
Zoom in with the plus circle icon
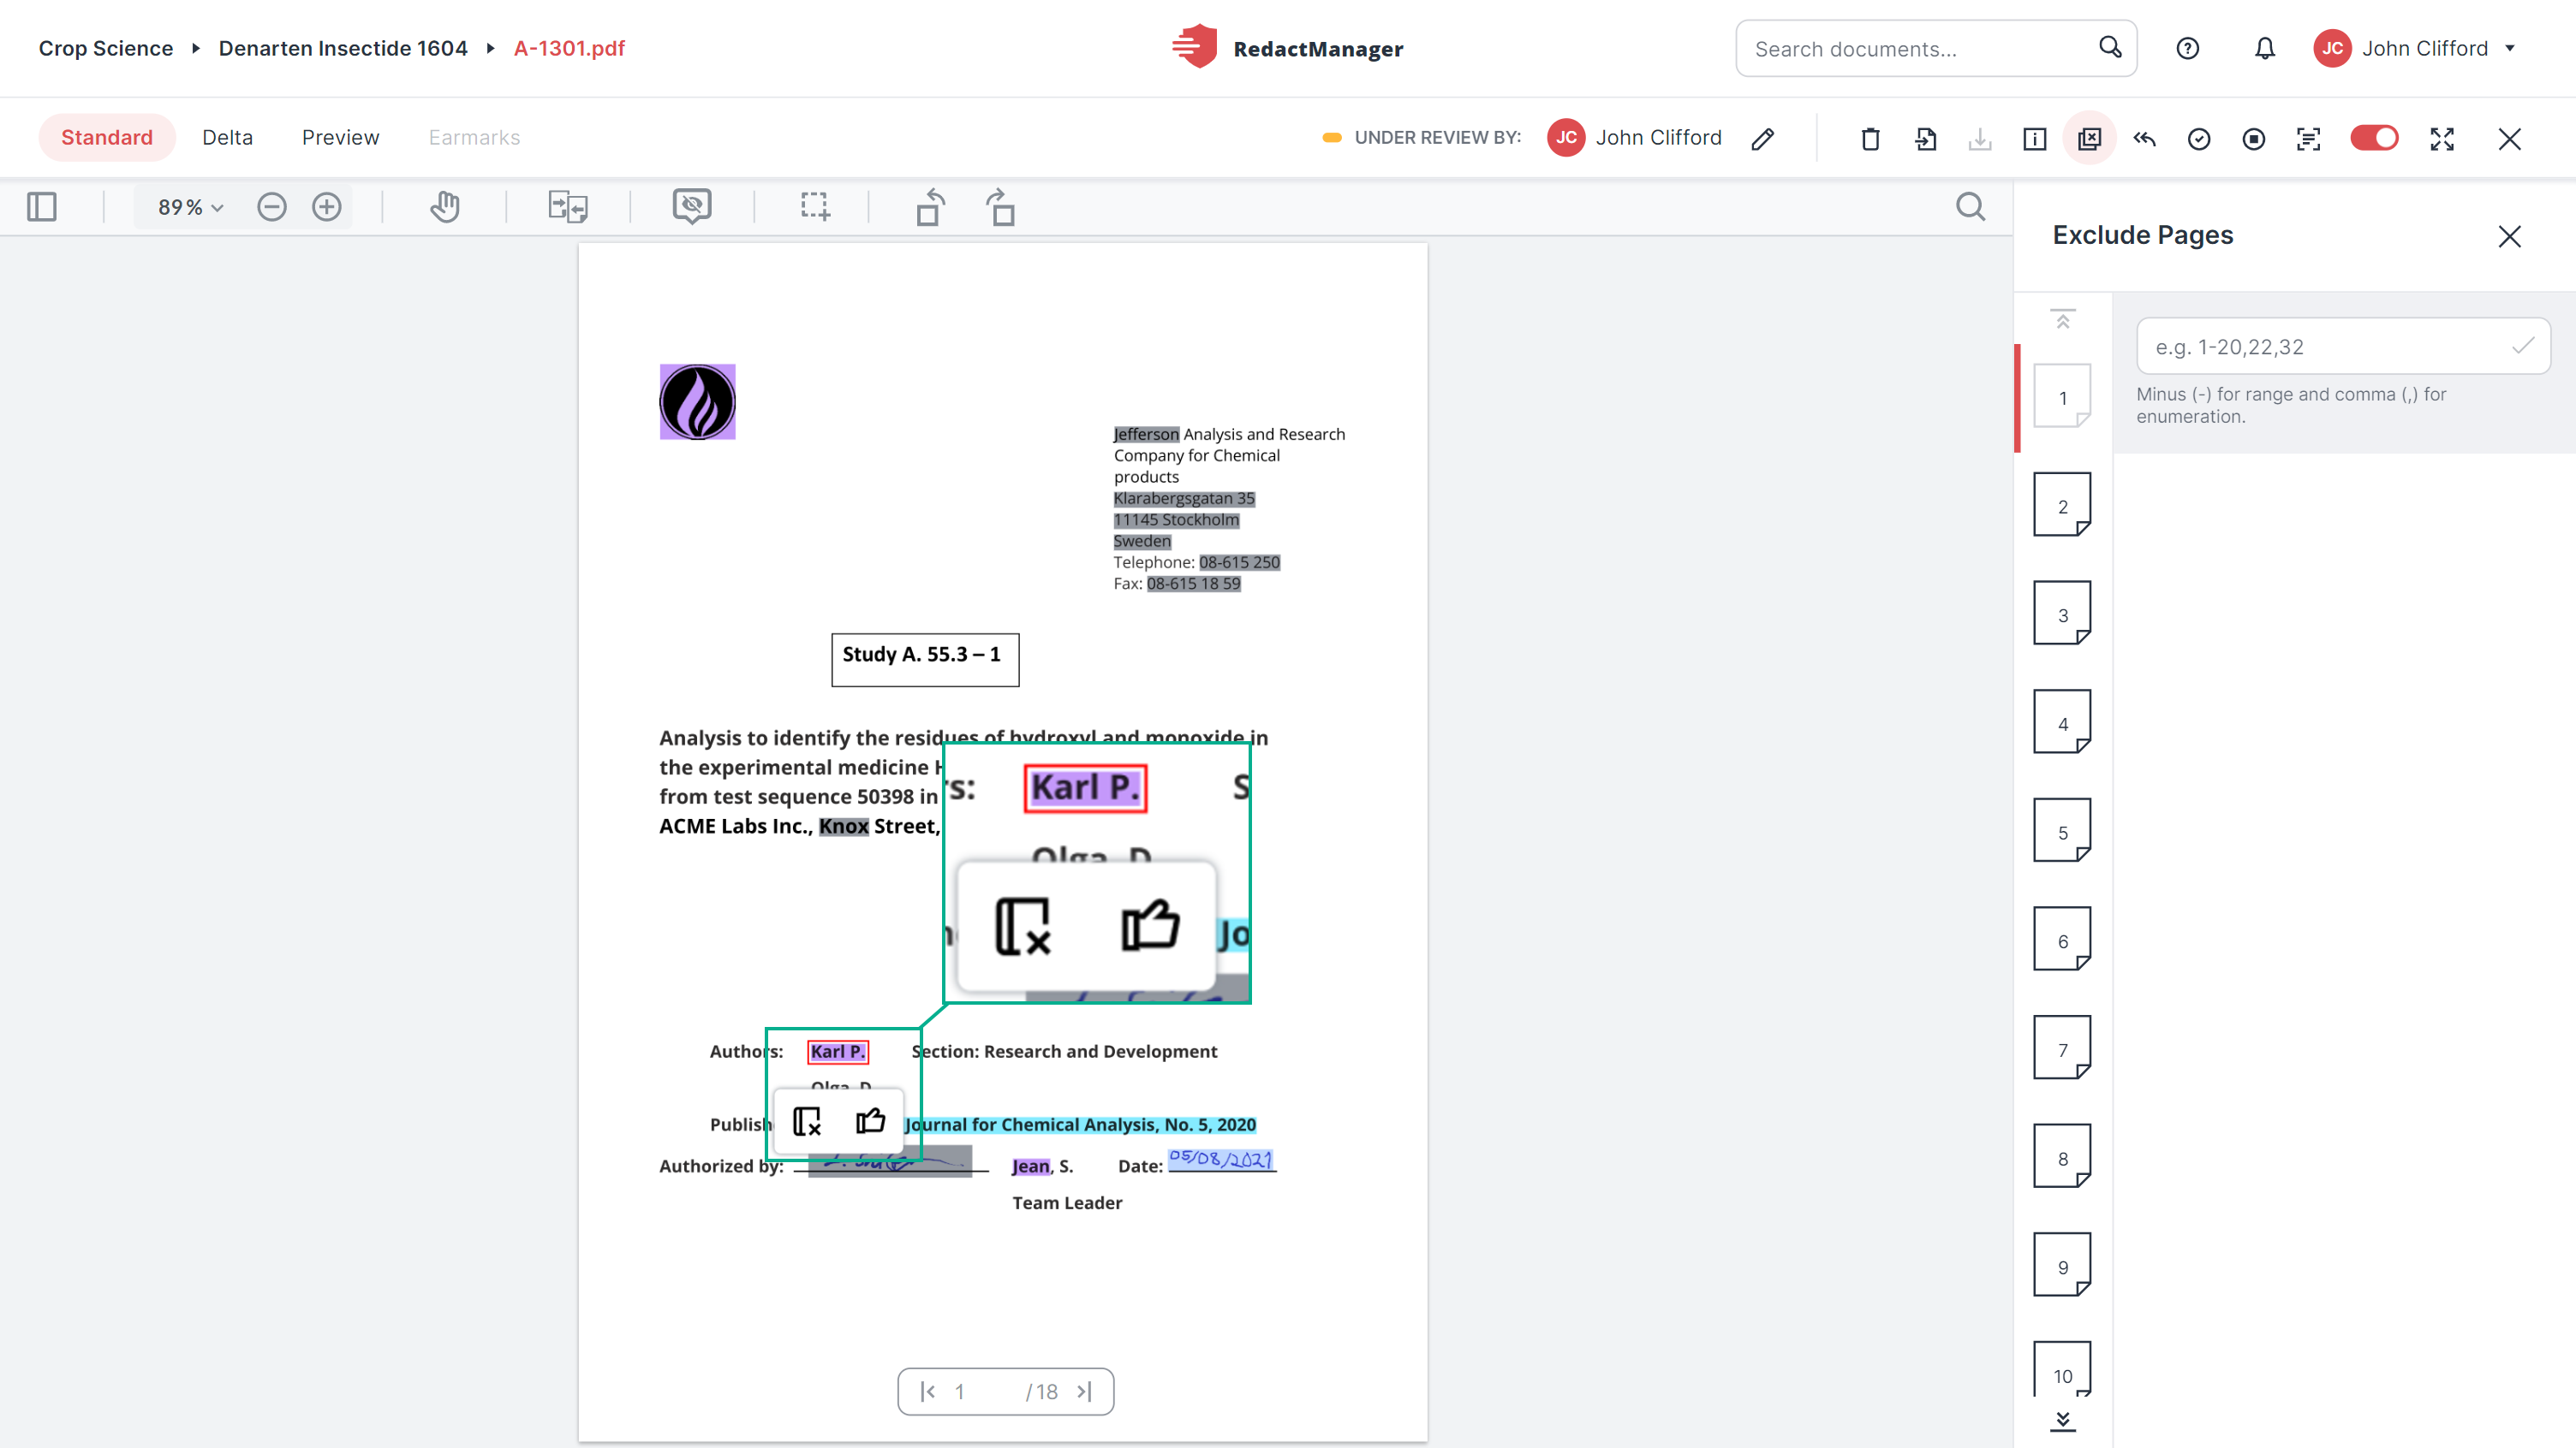[327, 207]
